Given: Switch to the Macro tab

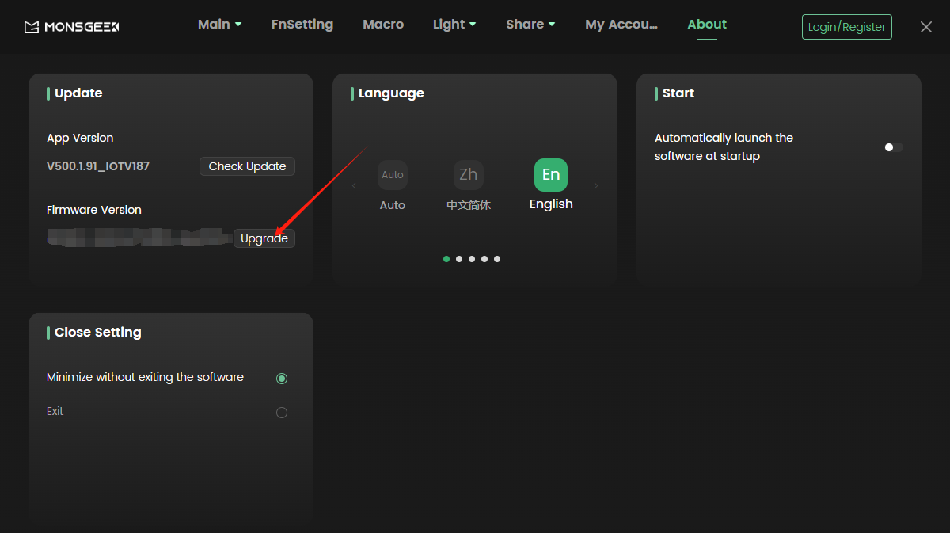Looking at the screenshot, I should [x=383, y=25].
